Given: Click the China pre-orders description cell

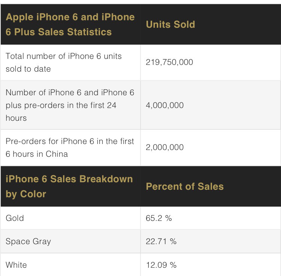Looking at the screenshot, I should pos(70,147).
